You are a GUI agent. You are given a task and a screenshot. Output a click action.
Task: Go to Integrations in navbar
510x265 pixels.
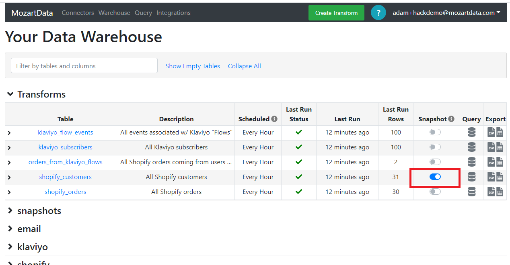[173, 13]
